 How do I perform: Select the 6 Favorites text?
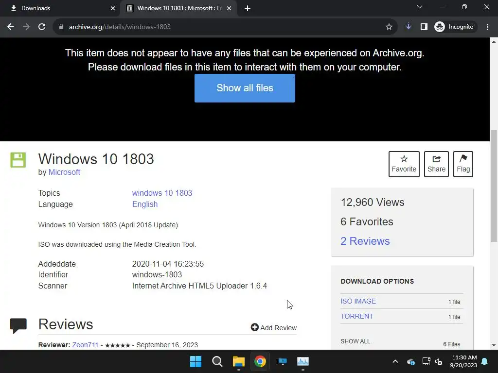(x=367, y=221)
